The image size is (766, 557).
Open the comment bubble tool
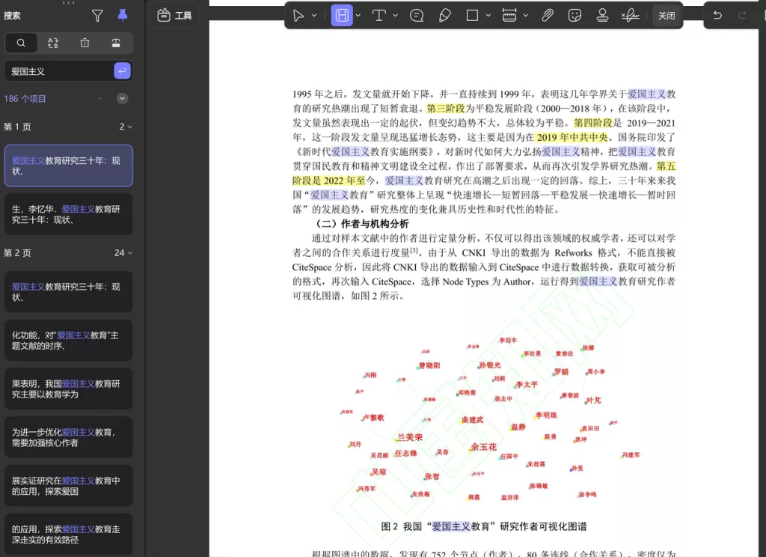[417, 15]
